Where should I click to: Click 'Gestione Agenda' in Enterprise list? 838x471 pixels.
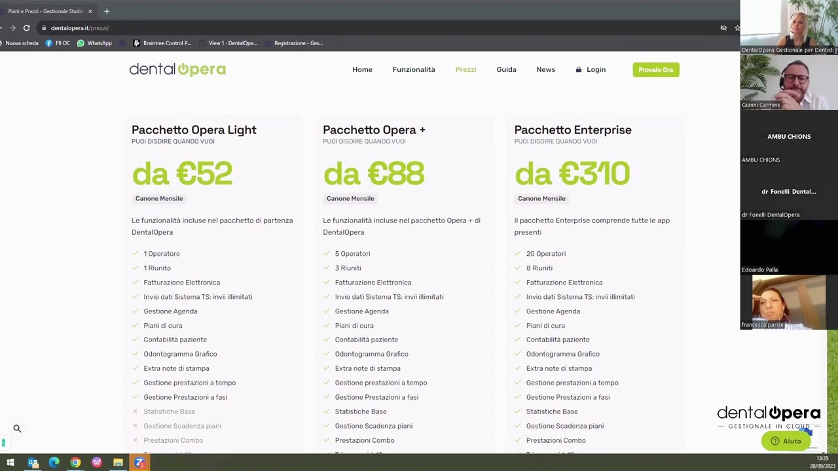tap(553, 311)
